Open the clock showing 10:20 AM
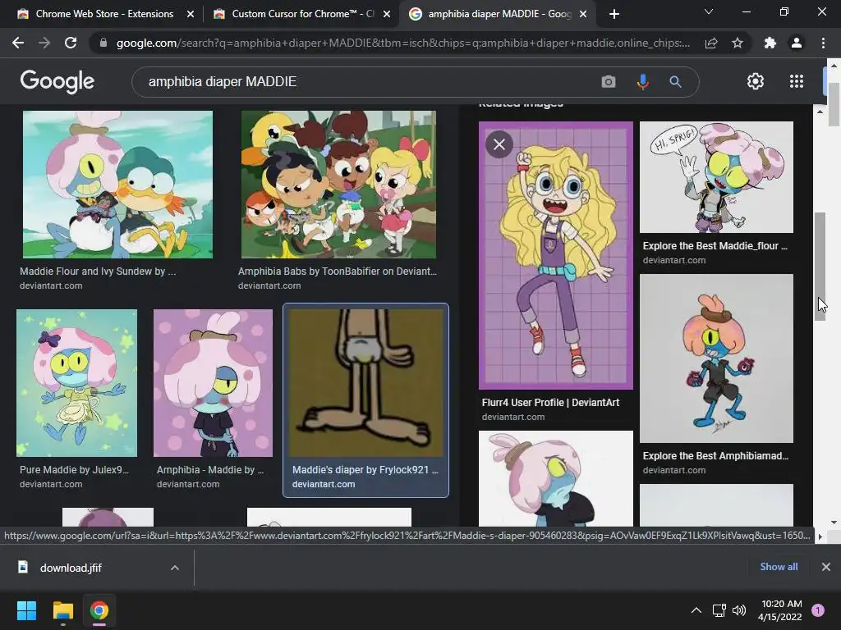This screenshot has width=841, height=630. (x=780, y=610)
